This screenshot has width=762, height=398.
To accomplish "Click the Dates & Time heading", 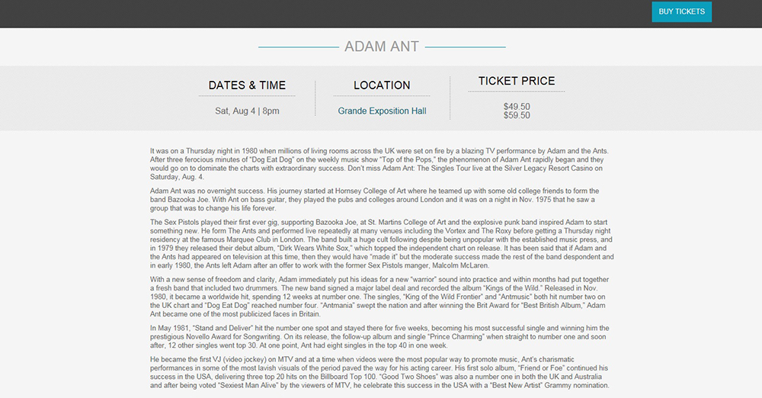I will tap(247, 85).
